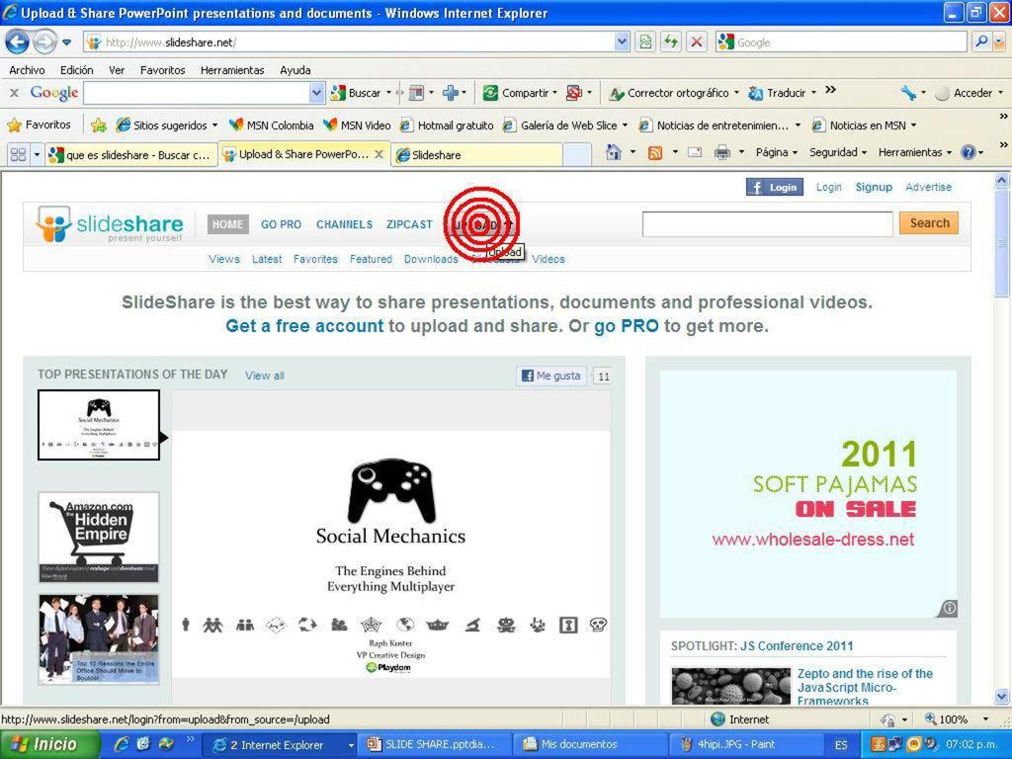
Task: Click the SlideShare logo
Action: (110, 224)
